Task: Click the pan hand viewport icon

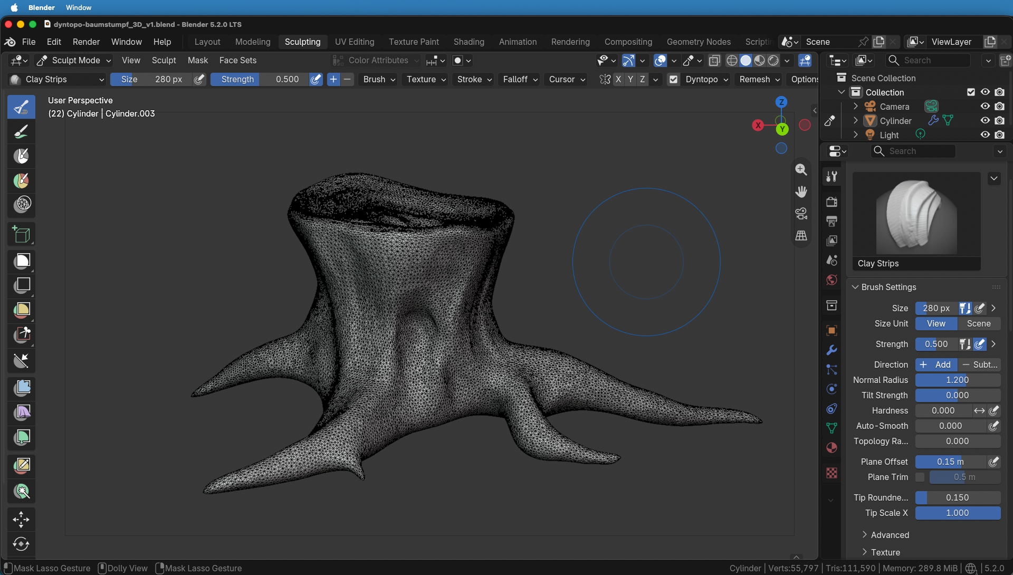Action: [801, 191]
